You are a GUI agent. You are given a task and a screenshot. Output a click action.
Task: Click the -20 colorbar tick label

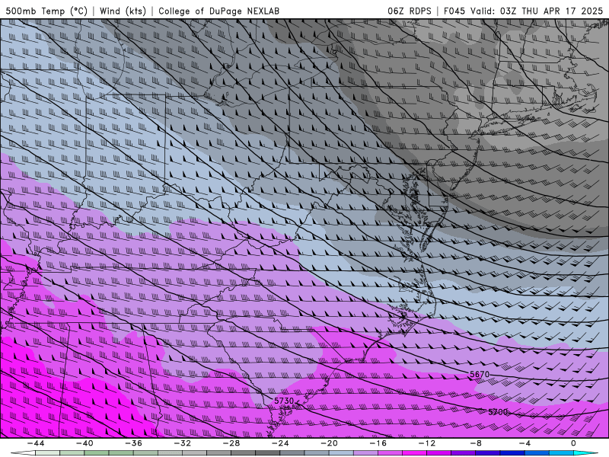click(330, 443)
